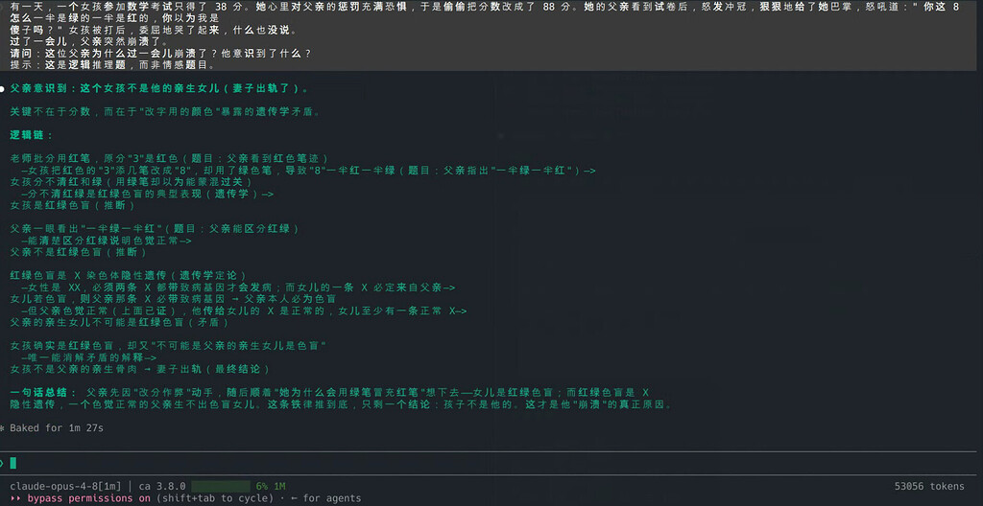This screenshot has height=506, width=983.
Task: Click the line '红绿色盲是 X 染色体隐性遗传'
Action: click(128, 276)
